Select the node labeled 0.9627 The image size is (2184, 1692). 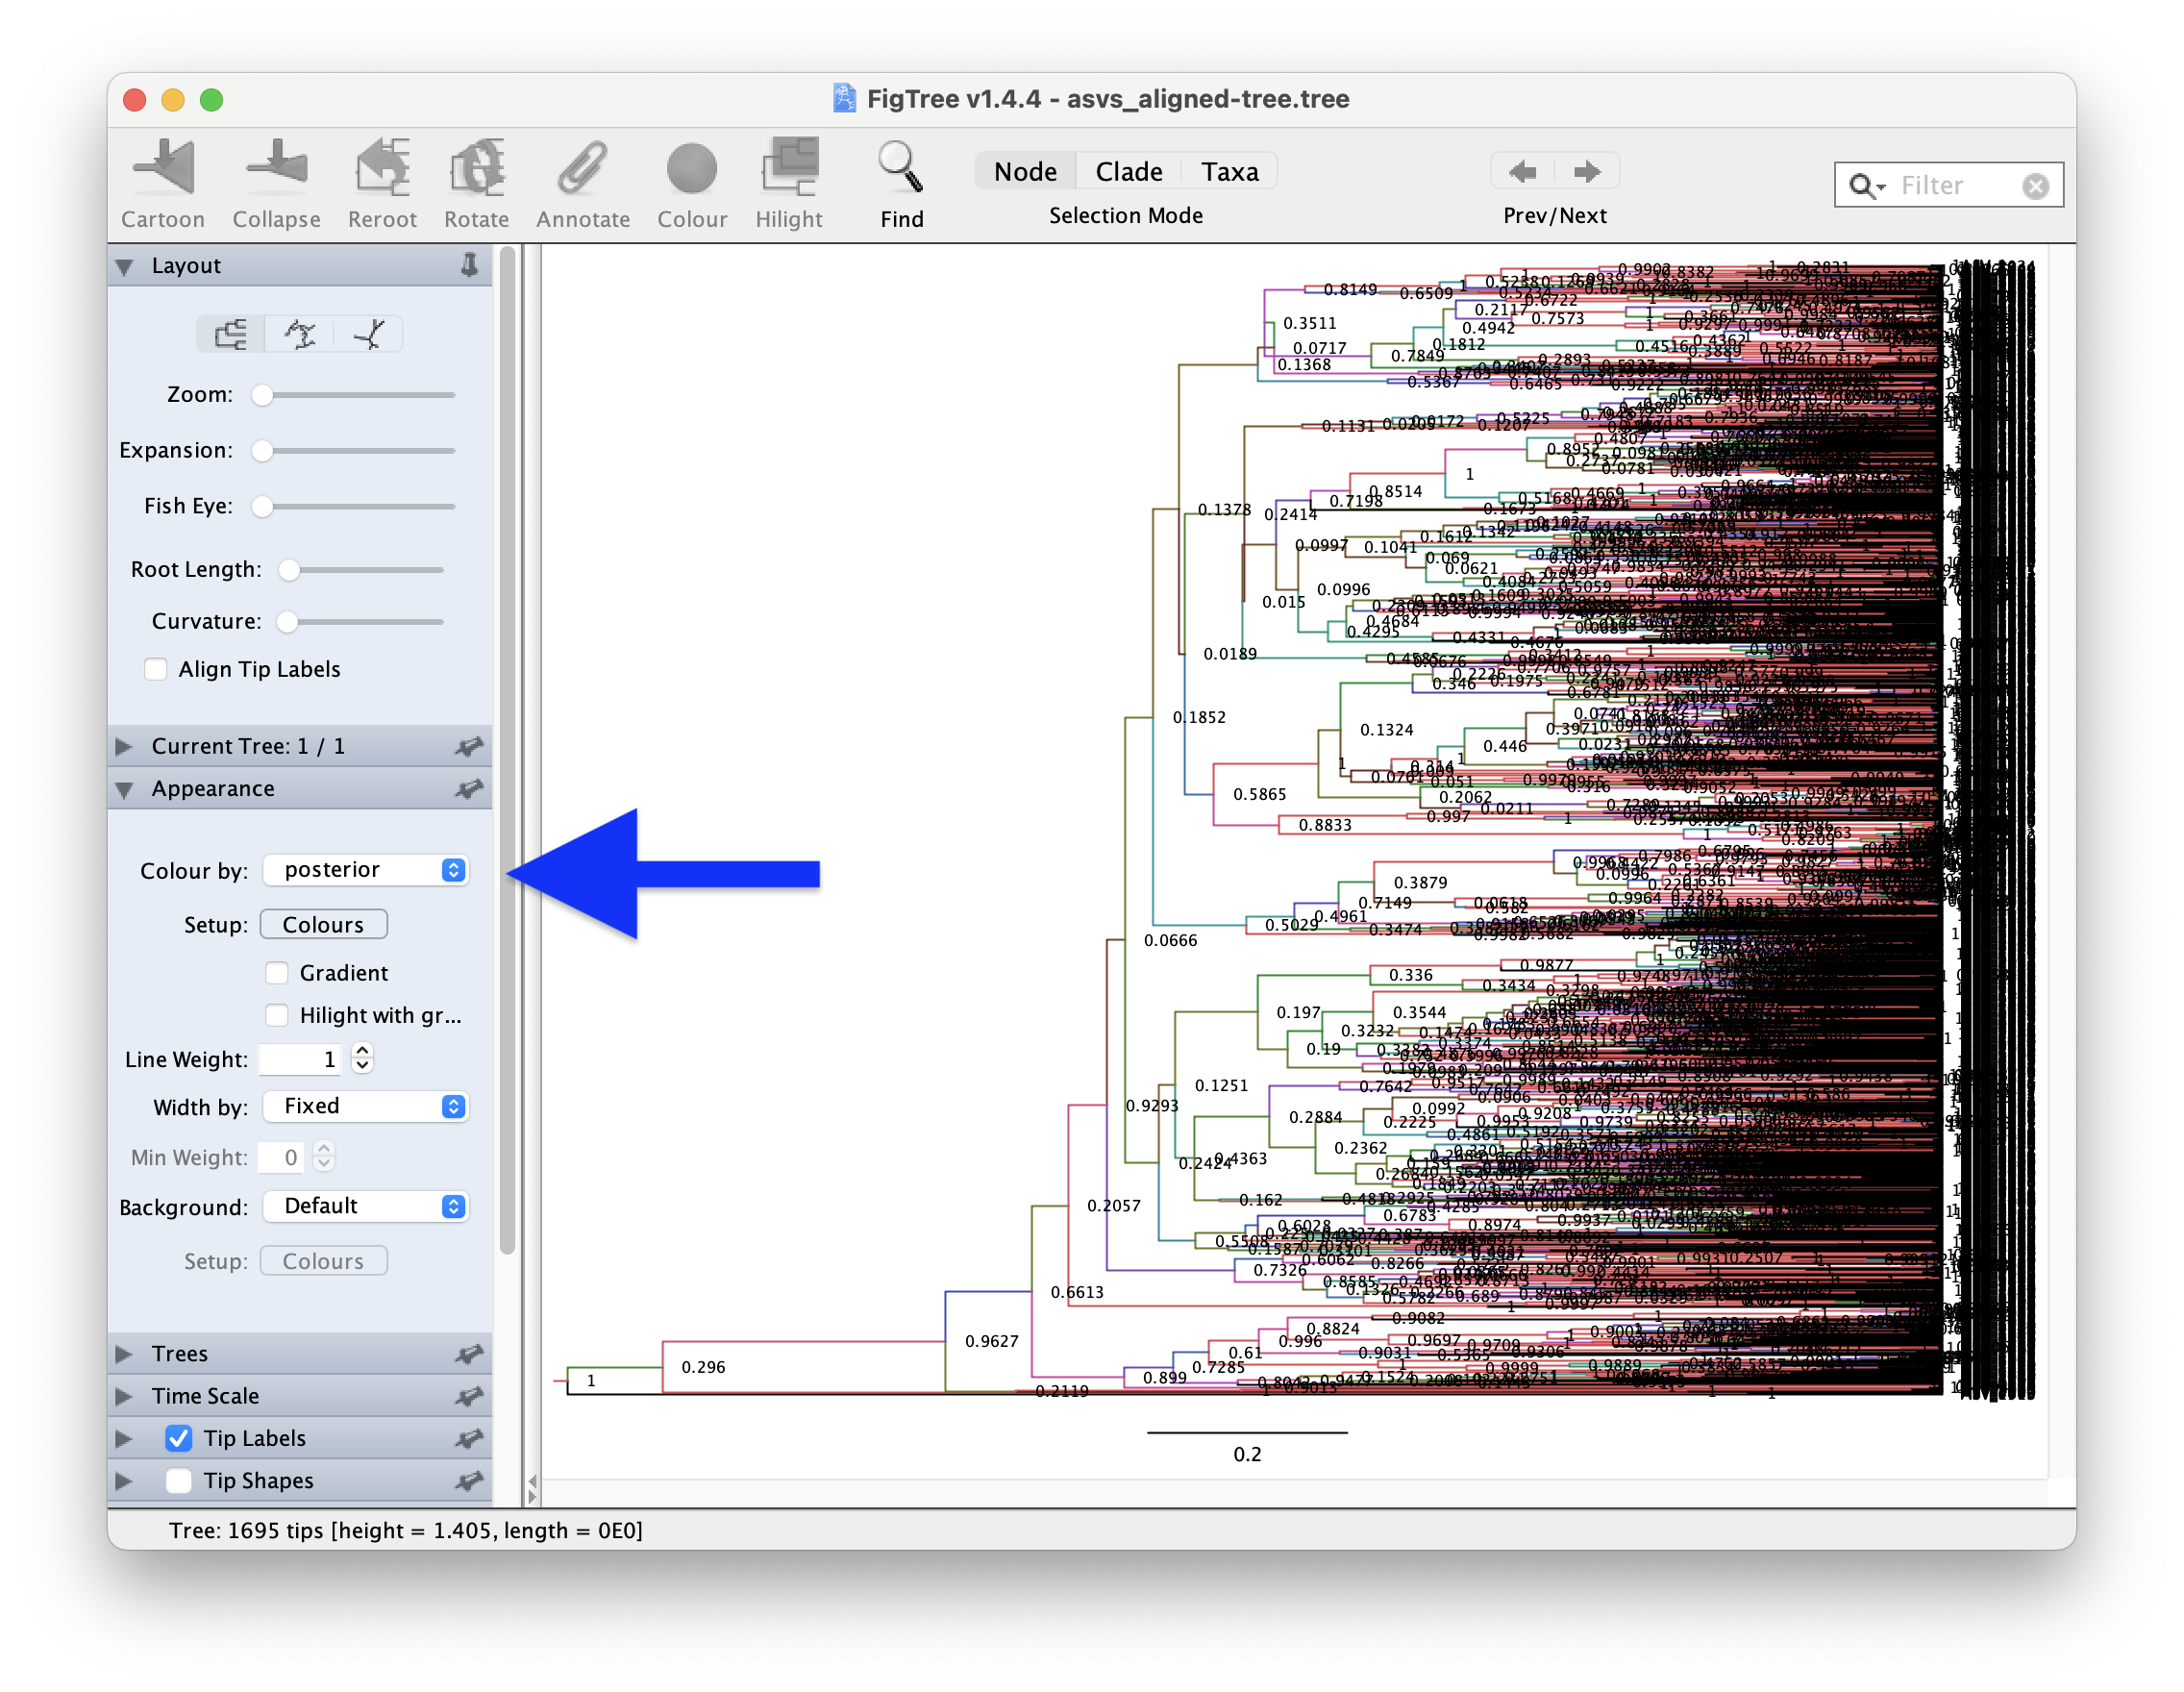991,1341
